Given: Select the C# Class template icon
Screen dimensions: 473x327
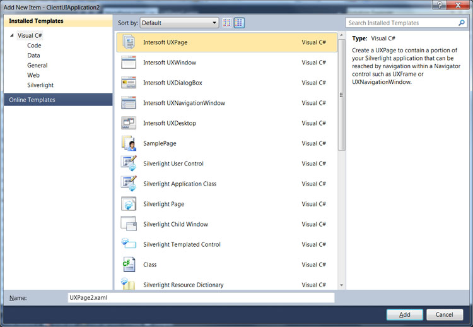Looking at the screenshot, I should pos(129,265).
